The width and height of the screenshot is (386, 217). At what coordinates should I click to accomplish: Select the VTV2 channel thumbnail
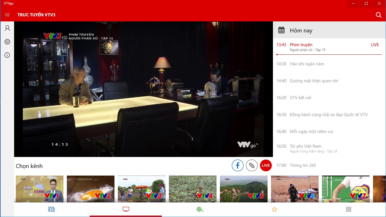point(91,189)
